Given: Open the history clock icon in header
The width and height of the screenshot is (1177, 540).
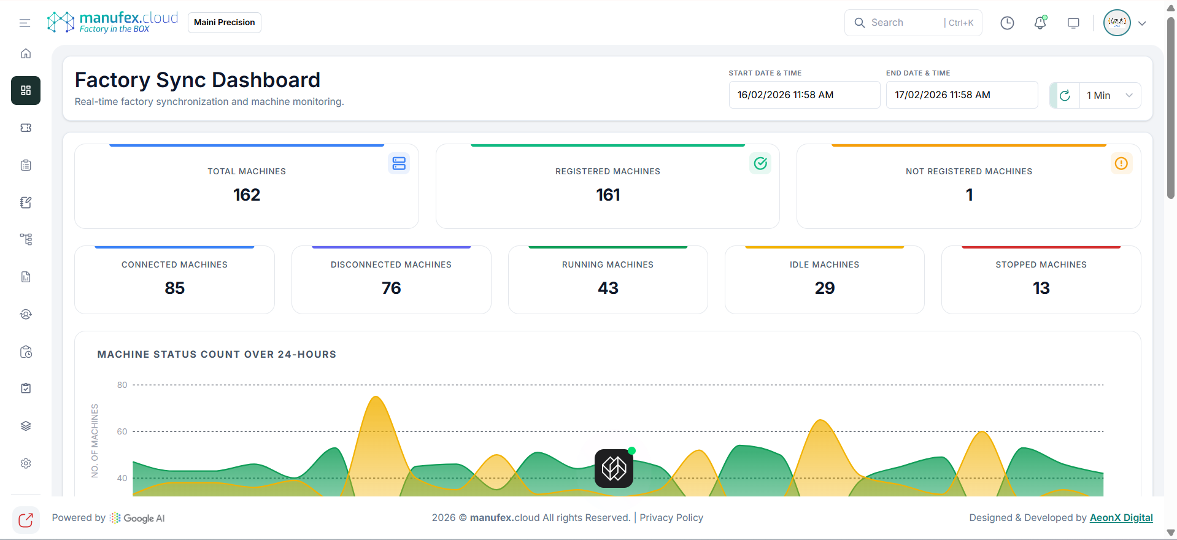Looking at the screenshot, I should pos(1007,23).
